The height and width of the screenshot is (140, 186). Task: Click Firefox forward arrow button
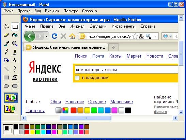[x=40, y=36]
